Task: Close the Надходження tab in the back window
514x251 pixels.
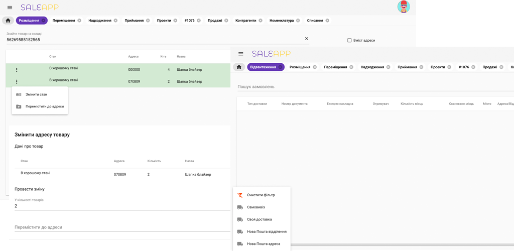Action: (x=116, y=20)
